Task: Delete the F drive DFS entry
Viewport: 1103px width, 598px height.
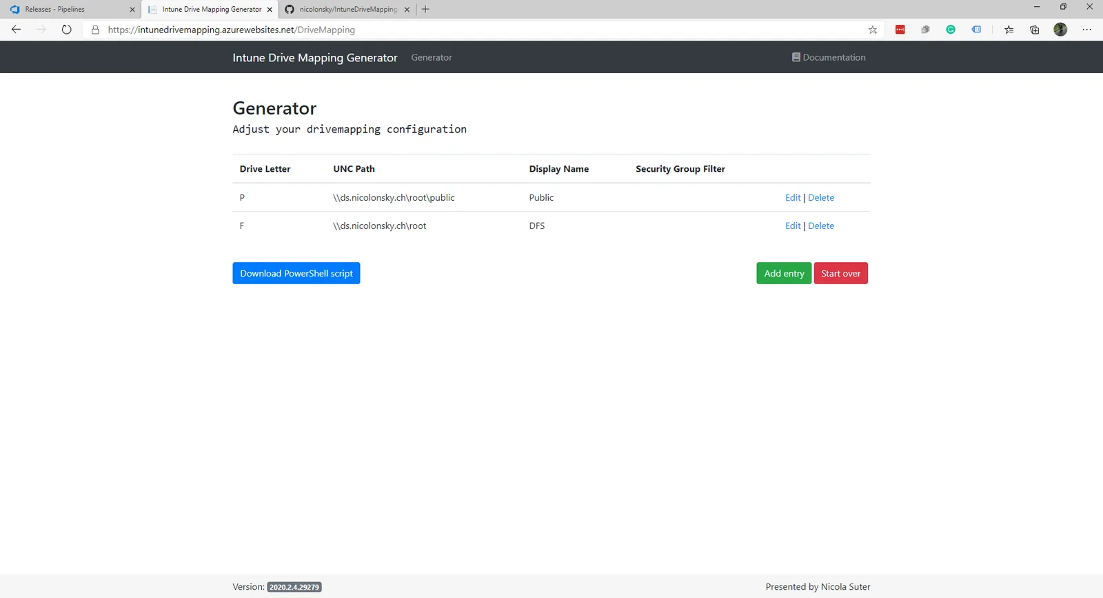Action: tap(821, 226)
